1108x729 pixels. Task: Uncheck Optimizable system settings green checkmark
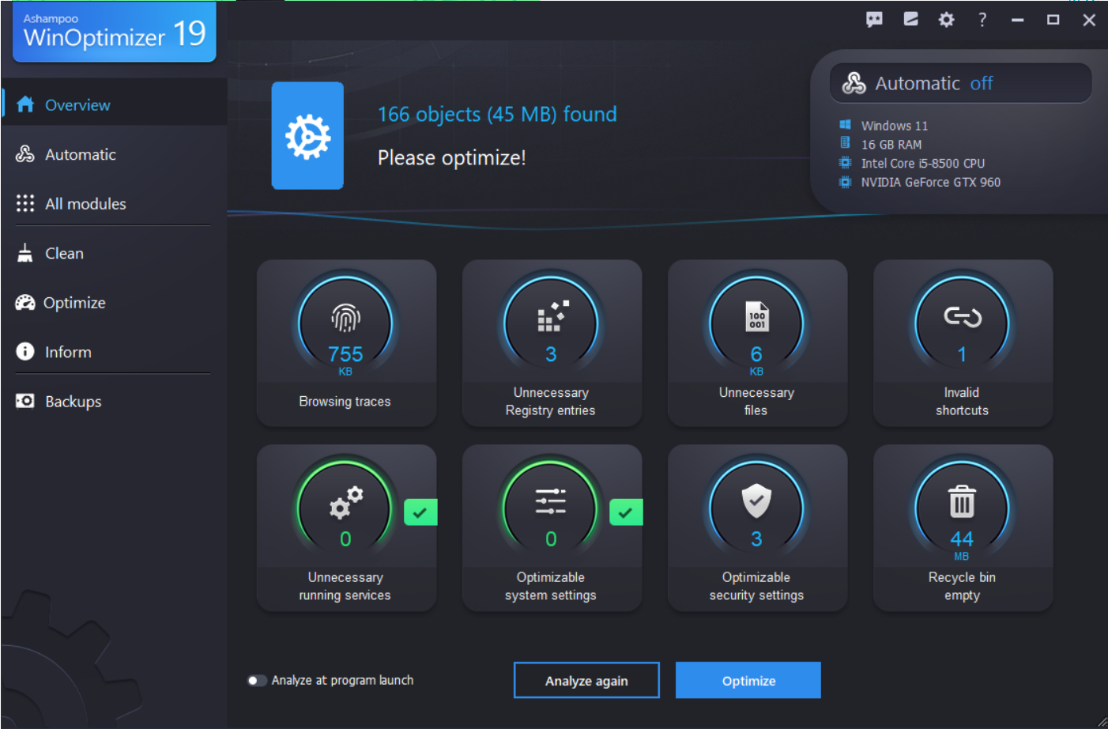(x=626, y=512)
